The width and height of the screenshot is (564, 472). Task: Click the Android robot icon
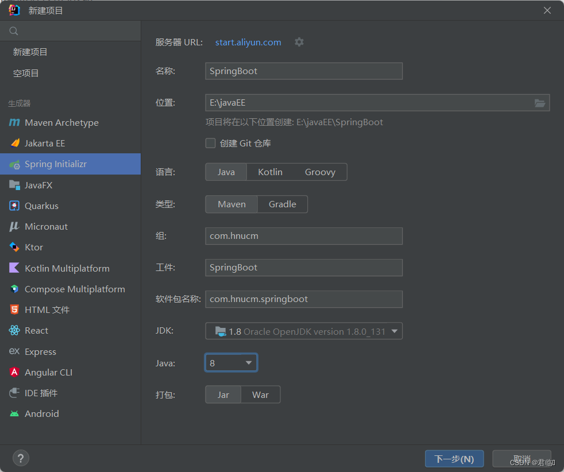pyautogui.click(x=14, y=414)
